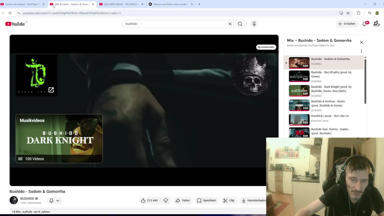The width and height of the screenshot is (384, 216).
Task: Open the notifications bell in the header
Action: click(365, 24)
